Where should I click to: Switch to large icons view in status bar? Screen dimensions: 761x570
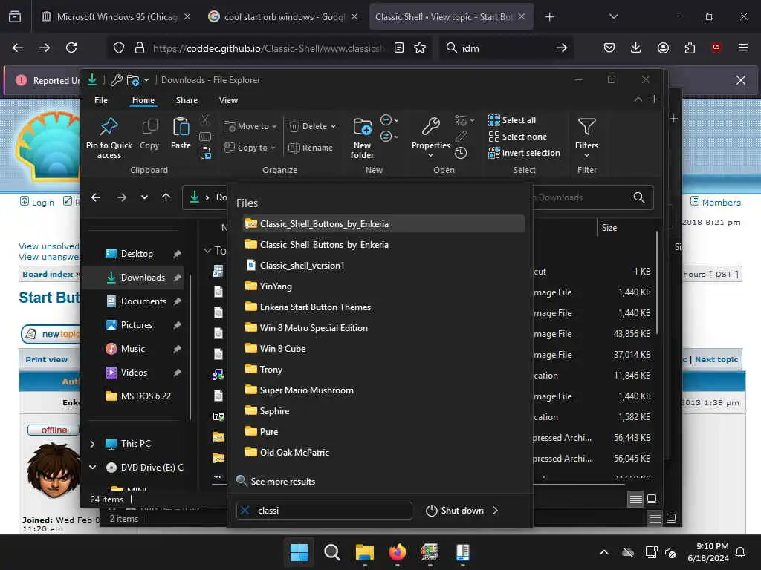[x=652, y=499]
